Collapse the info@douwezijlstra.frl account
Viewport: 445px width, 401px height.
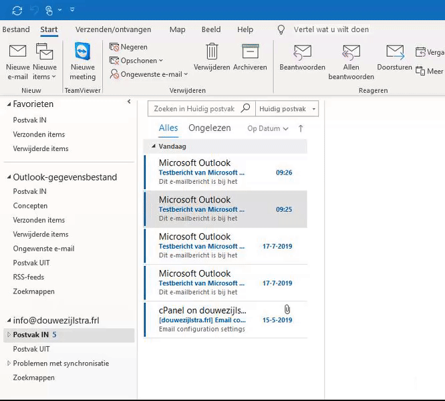tap(9, 320)
